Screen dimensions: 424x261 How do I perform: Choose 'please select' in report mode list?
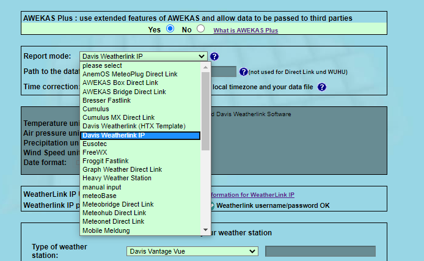pyautogui.click(x=141, y=66)
